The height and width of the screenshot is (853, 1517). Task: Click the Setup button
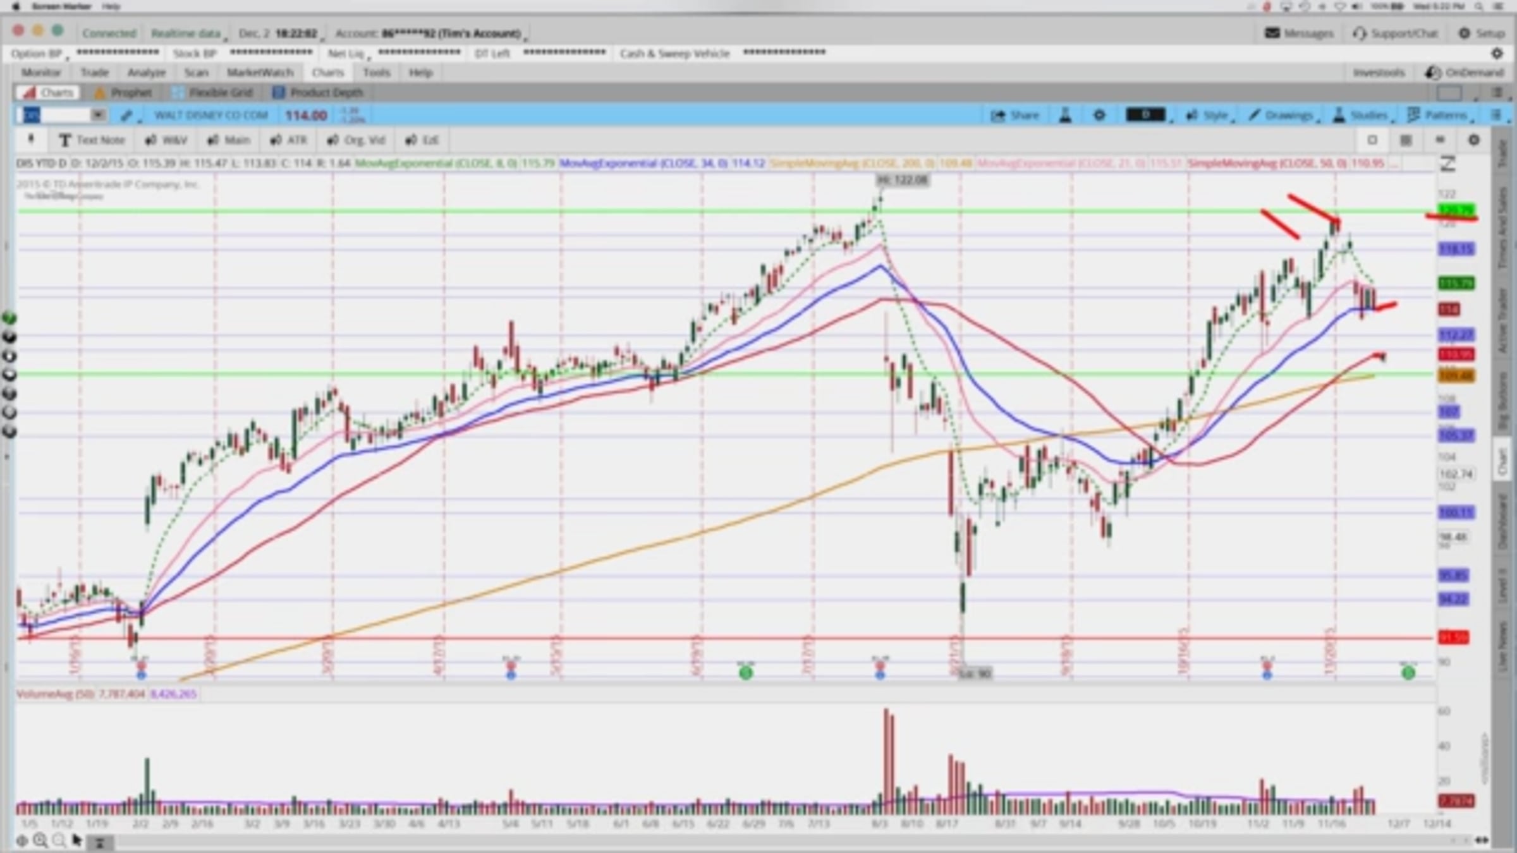[1482, 33]
